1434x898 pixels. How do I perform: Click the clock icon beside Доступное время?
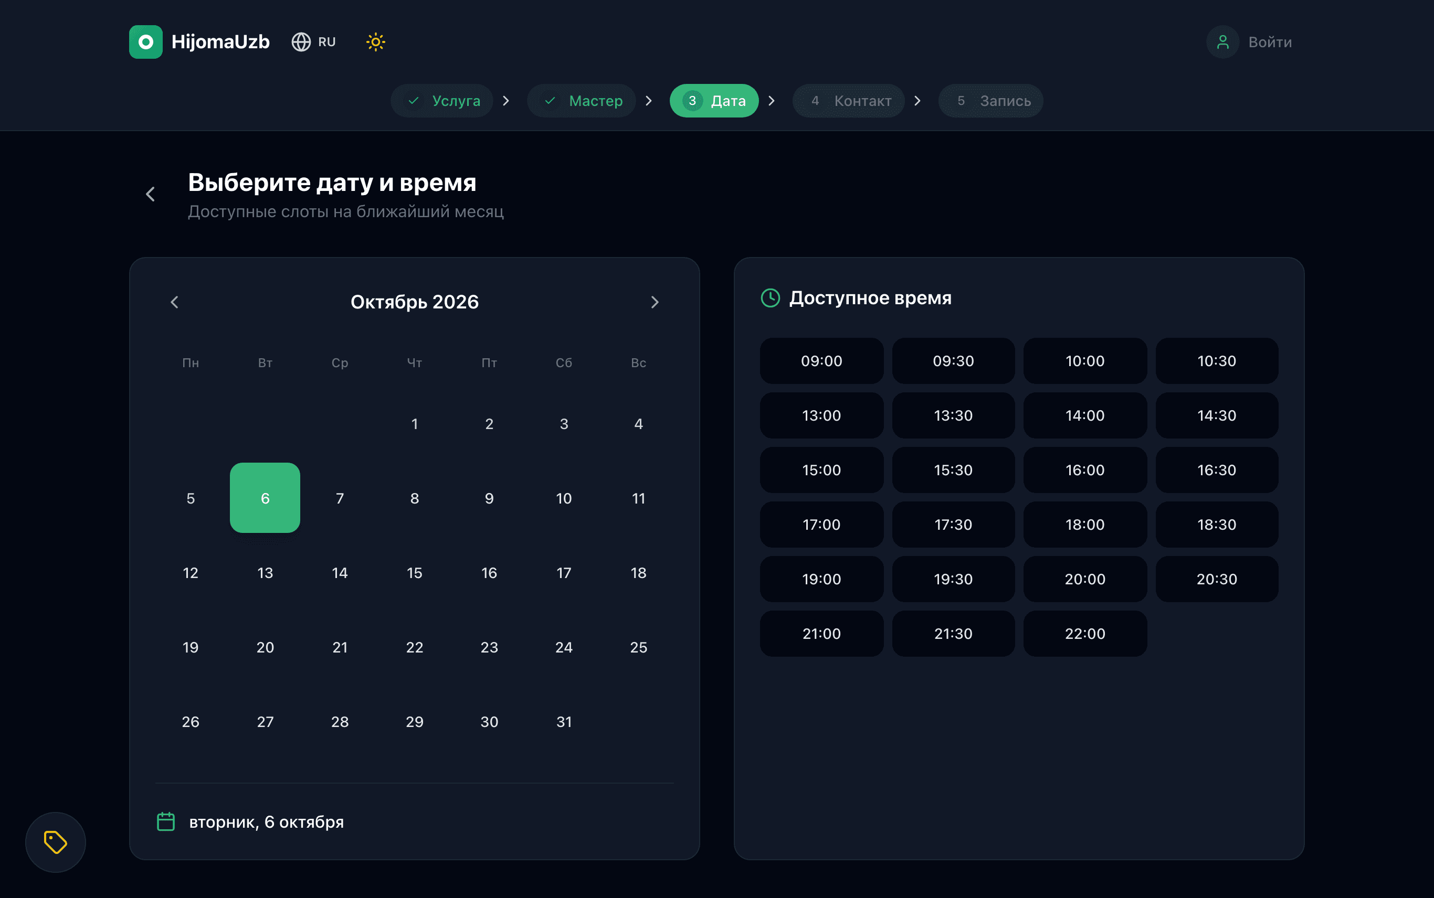click(x=771, y=297)
